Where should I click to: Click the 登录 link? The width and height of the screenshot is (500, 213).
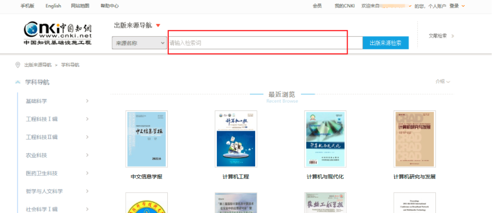pyautogui.click(x=454, y=6)
